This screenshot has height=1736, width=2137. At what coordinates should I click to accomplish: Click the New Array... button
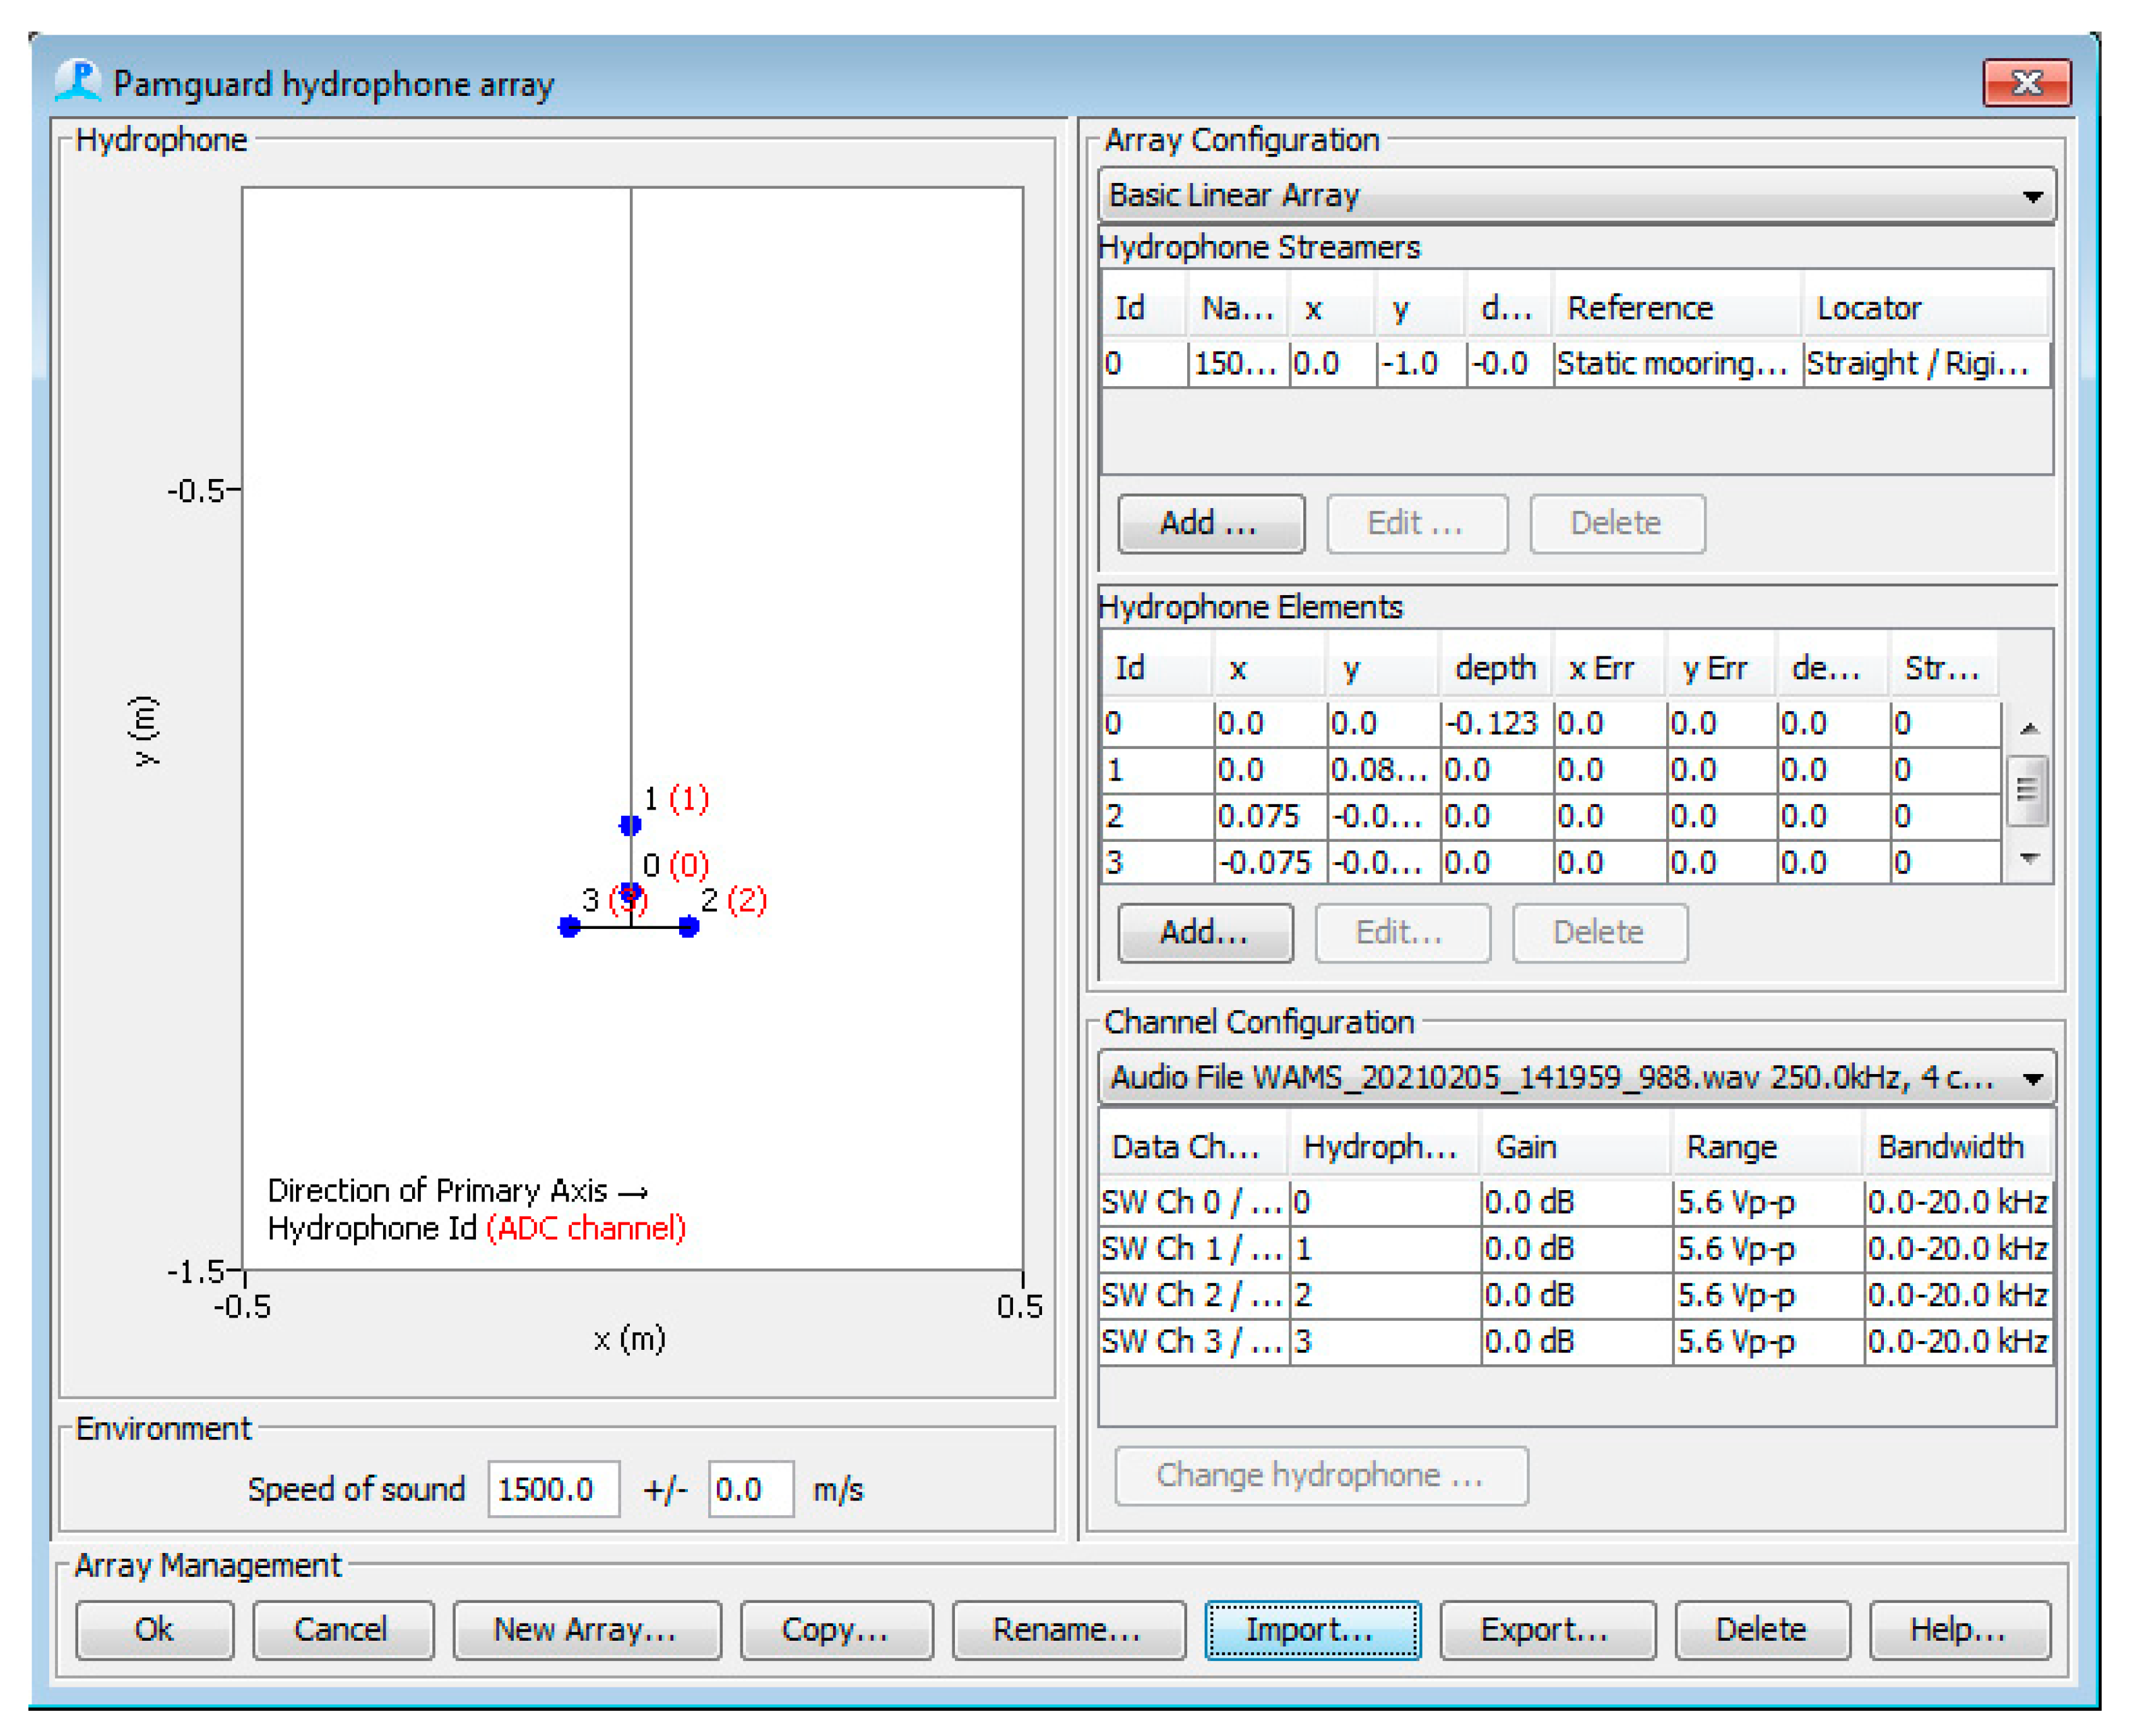coord(586,1630)
